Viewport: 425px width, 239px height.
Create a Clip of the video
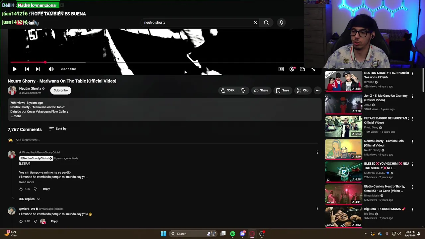[302, 90]
